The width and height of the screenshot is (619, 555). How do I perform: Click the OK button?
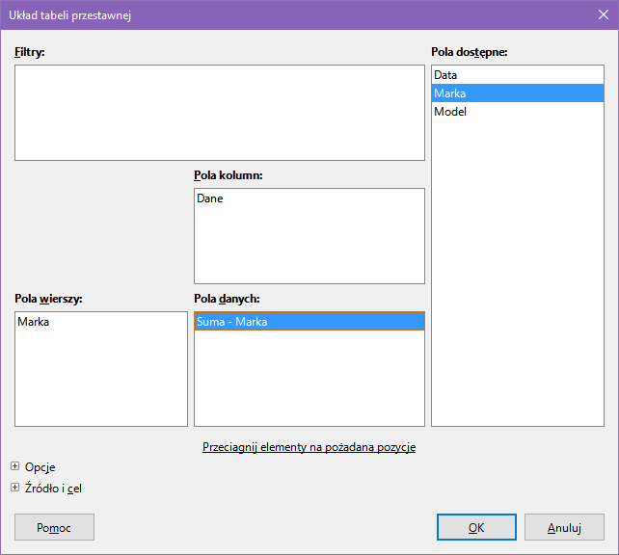[476, 527]
